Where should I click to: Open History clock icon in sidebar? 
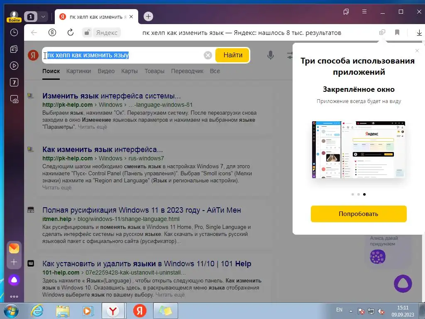tap(14, 32)
